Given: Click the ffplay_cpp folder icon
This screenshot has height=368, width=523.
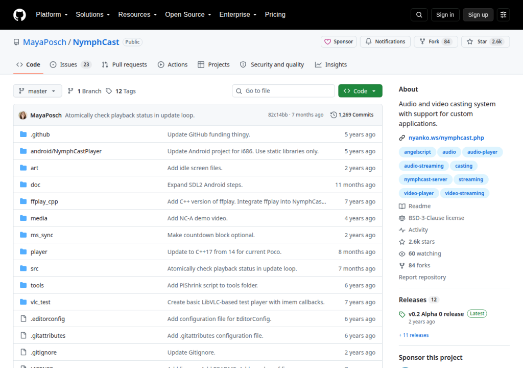Looking at the screenshot, I should click(x=23, y=201).
